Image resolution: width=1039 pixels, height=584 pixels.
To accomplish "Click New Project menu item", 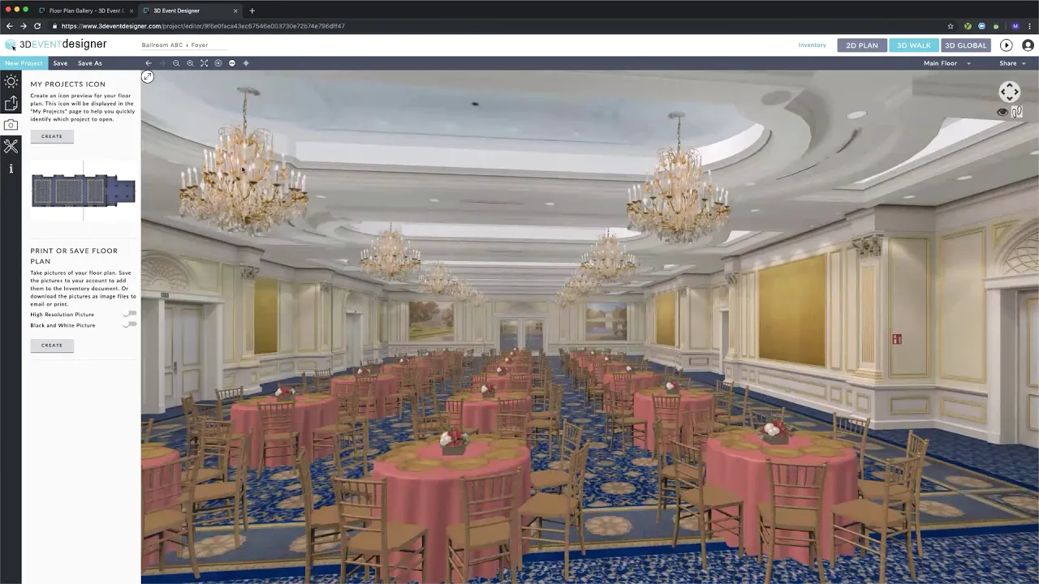I will [x=24, y=63].
